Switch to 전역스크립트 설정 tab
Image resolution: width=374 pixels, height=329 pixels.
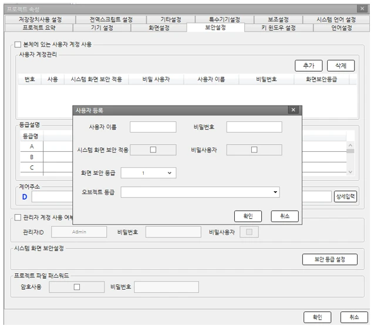pyautogui.click(x=111, y=19)
